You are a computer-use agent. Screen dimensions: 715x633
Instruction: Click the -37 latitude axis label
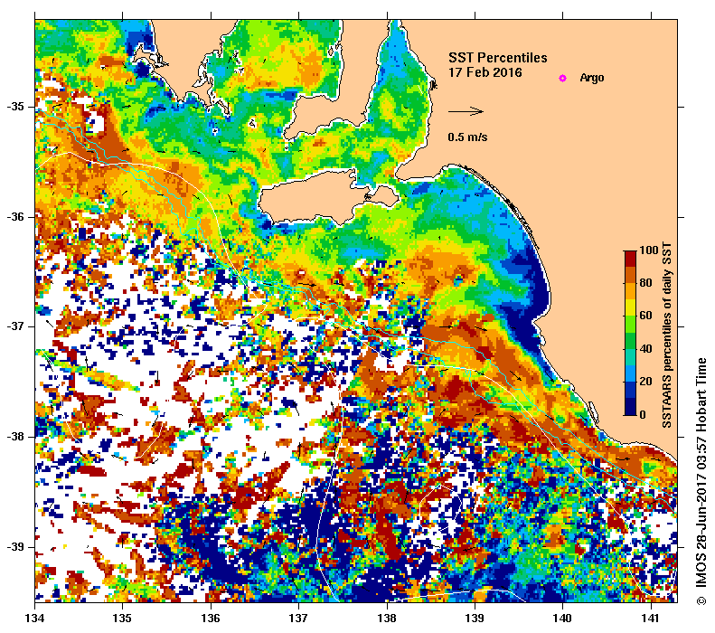coord(15,326)
